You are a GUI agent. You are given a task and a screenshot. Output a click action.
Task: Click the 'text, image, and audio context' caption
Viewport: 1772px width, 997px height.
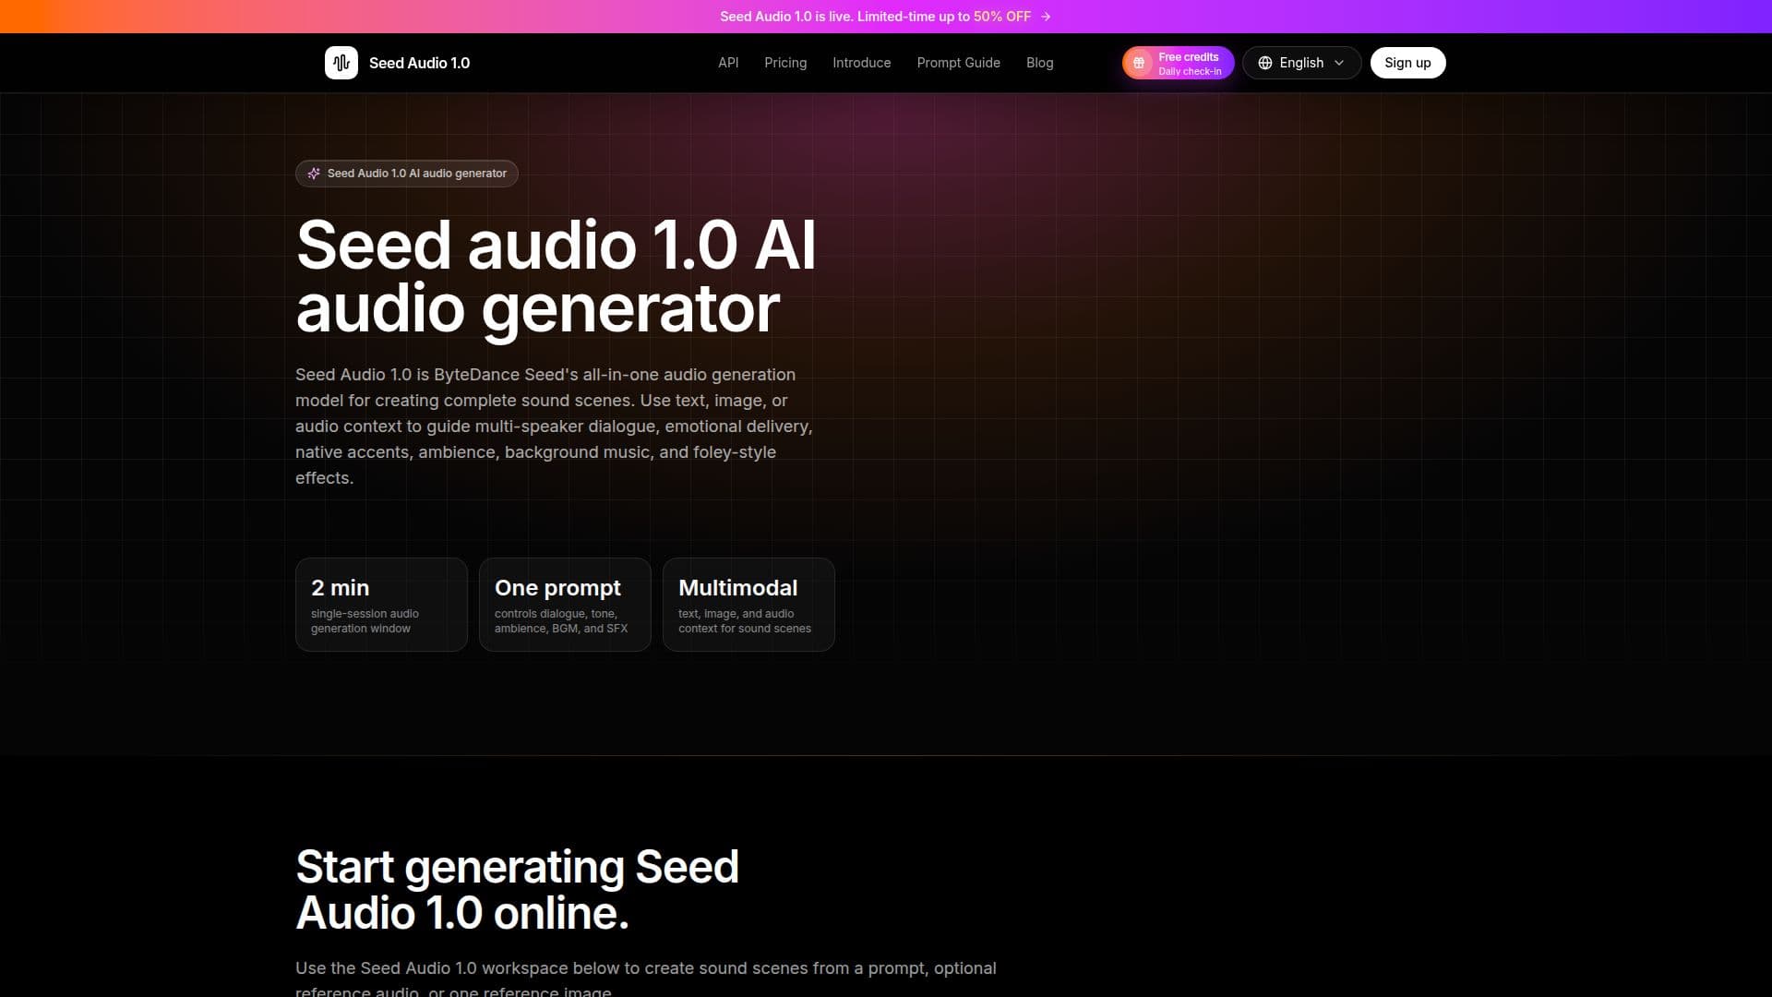click(745, 621)
